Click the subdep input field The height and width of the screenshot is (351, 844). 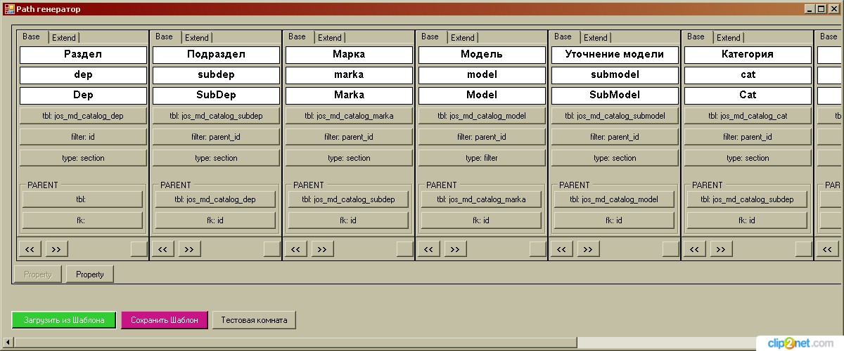(217, 75)
